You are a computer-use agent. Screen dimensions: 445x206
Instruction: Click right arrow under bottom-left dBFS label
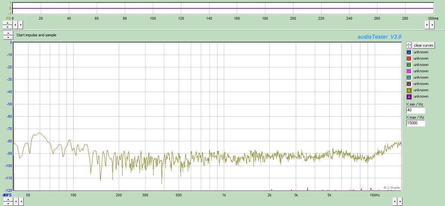click(21, 201)
